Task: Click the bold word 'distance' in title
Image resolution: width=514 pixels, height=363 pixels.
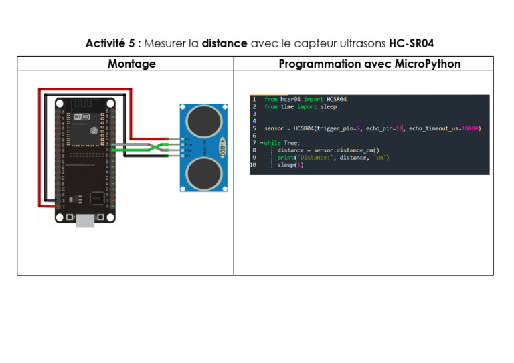Action: [x=225, y=43]
